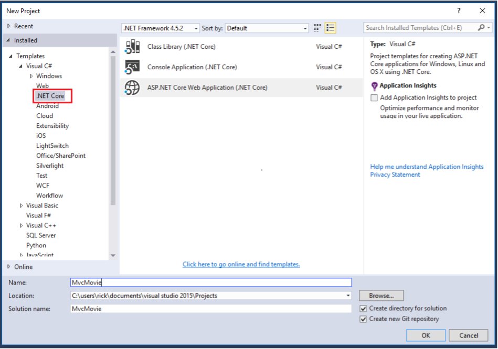Select the Cloud template category
Viewport: 498px width, 349px height.
click(45, 116)
